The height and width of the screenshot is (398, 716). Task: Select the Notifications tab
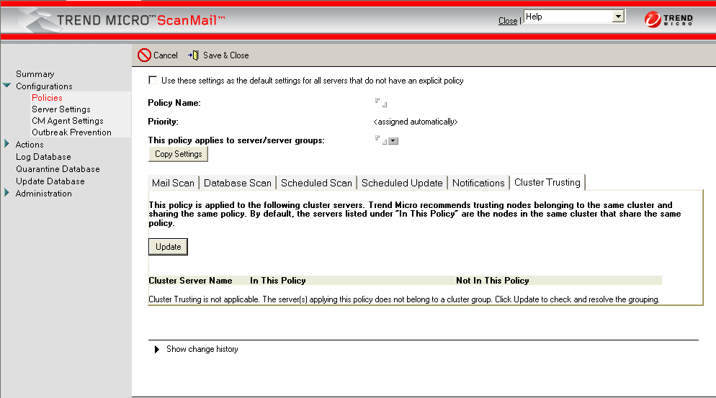478,183
